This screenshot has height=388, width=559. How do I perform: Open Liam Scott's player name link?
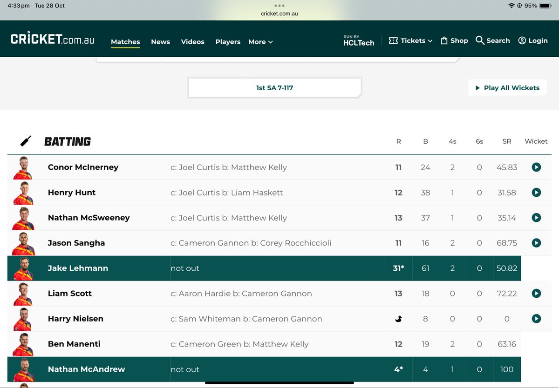tap(70, 293)
